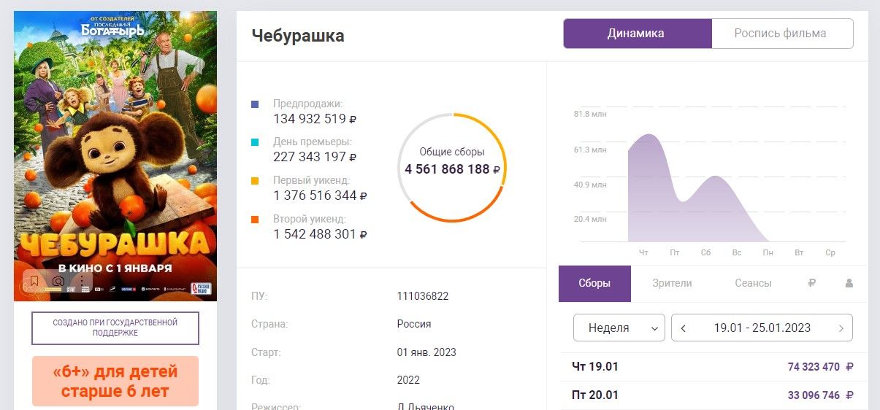
Task: Click the Чебурашка movie poster
Action: point(115,146)
